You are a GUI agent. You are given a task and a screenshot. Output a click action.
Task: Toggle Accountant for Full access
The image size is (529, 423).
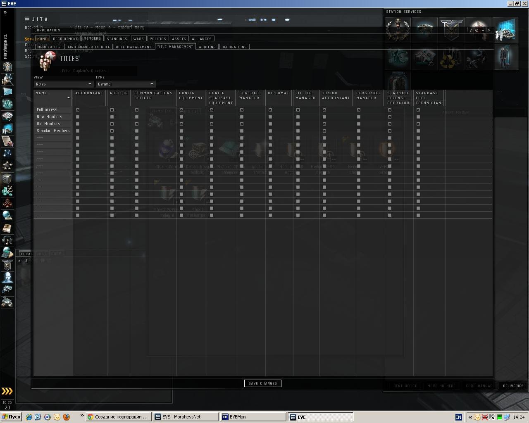[x=78, y=110]
